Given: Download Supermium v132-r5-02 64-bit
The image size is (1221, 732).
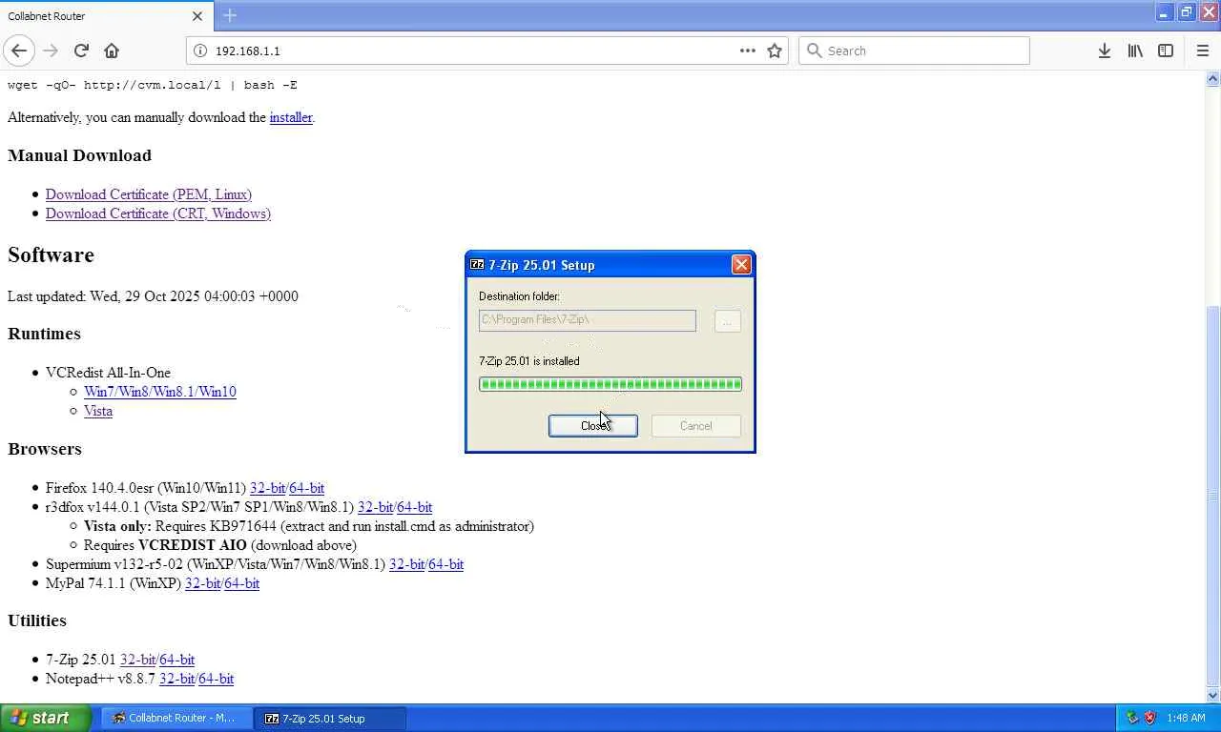Looking at the screenshot, I should (445, 564).
